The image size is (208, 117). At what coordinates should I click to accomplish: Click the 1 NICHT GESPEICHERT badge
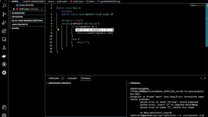tap(33, 1)
